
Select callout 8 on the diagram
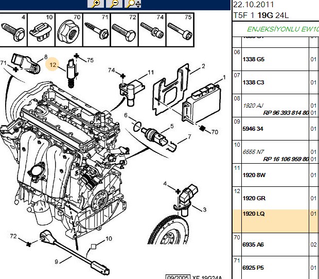tap(46, 57)
